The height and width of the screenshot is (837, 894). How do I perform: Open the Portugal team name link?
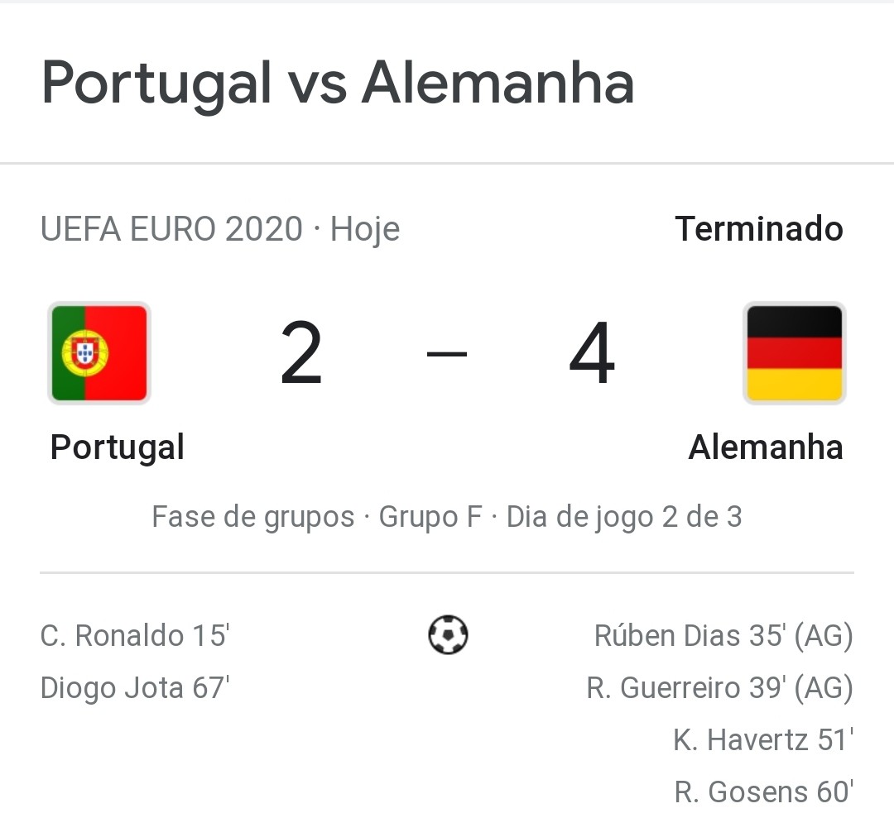click(118, 447)
